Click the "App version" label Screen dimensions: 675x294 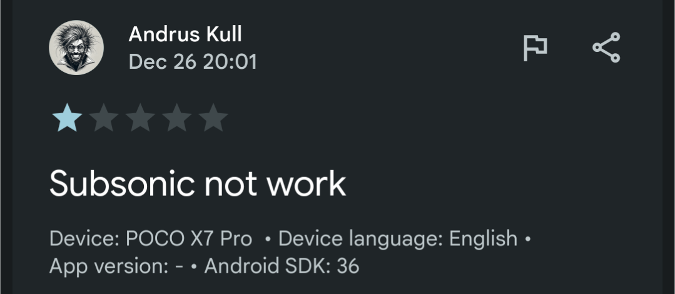(x=108, y=266)
